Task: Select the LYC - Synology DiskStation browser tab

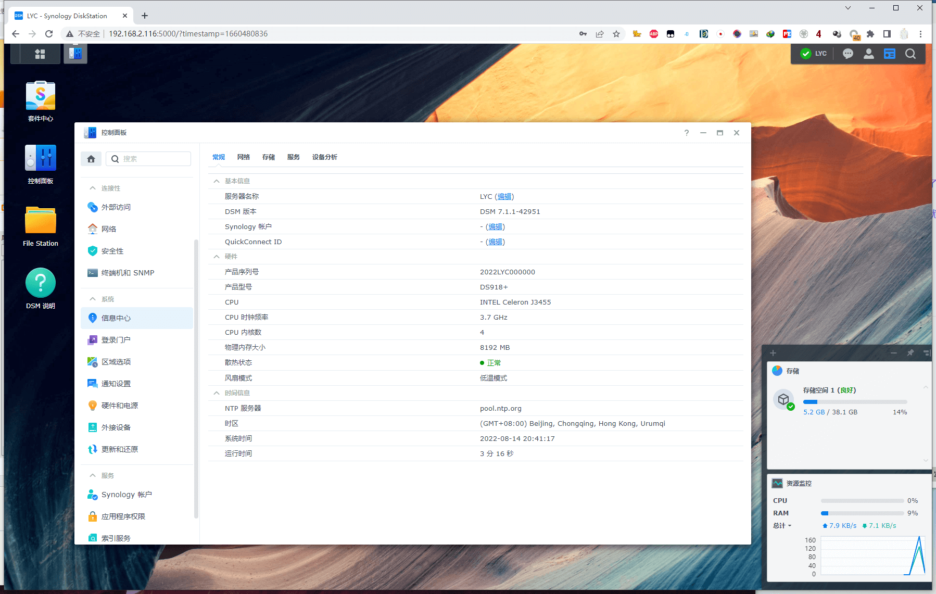Action: (71, 16)
